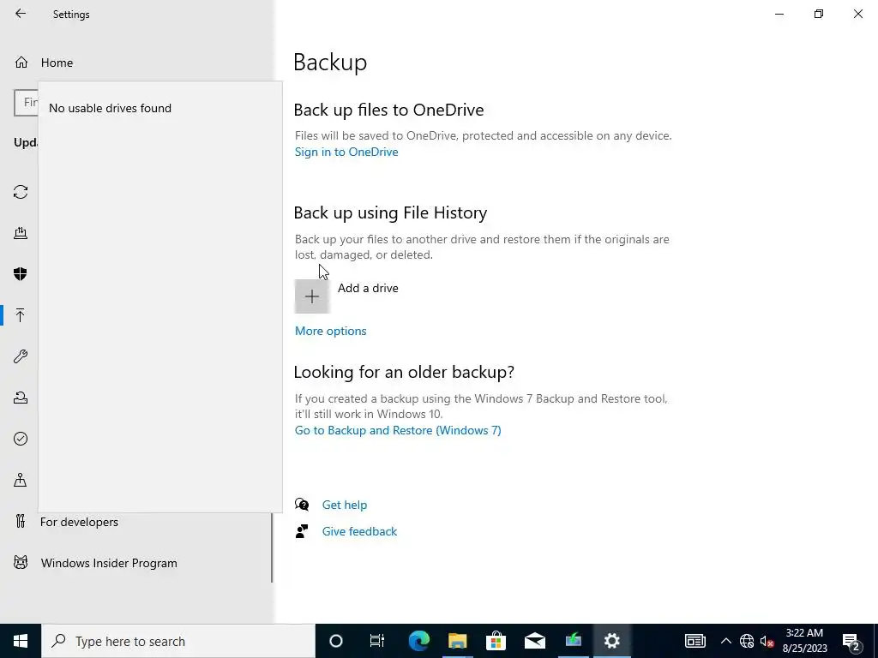Click the Add a drive label

368,288
